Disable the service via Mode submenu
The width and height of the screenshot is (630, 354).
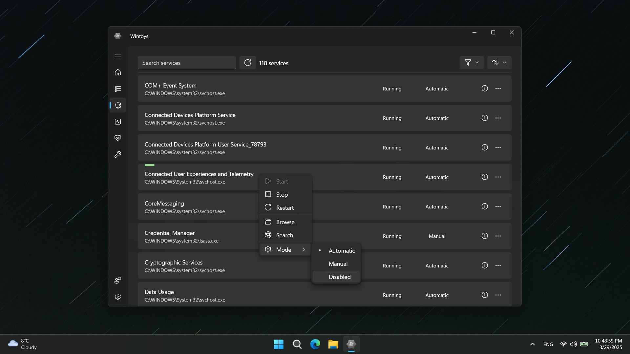tap(340, 277)
